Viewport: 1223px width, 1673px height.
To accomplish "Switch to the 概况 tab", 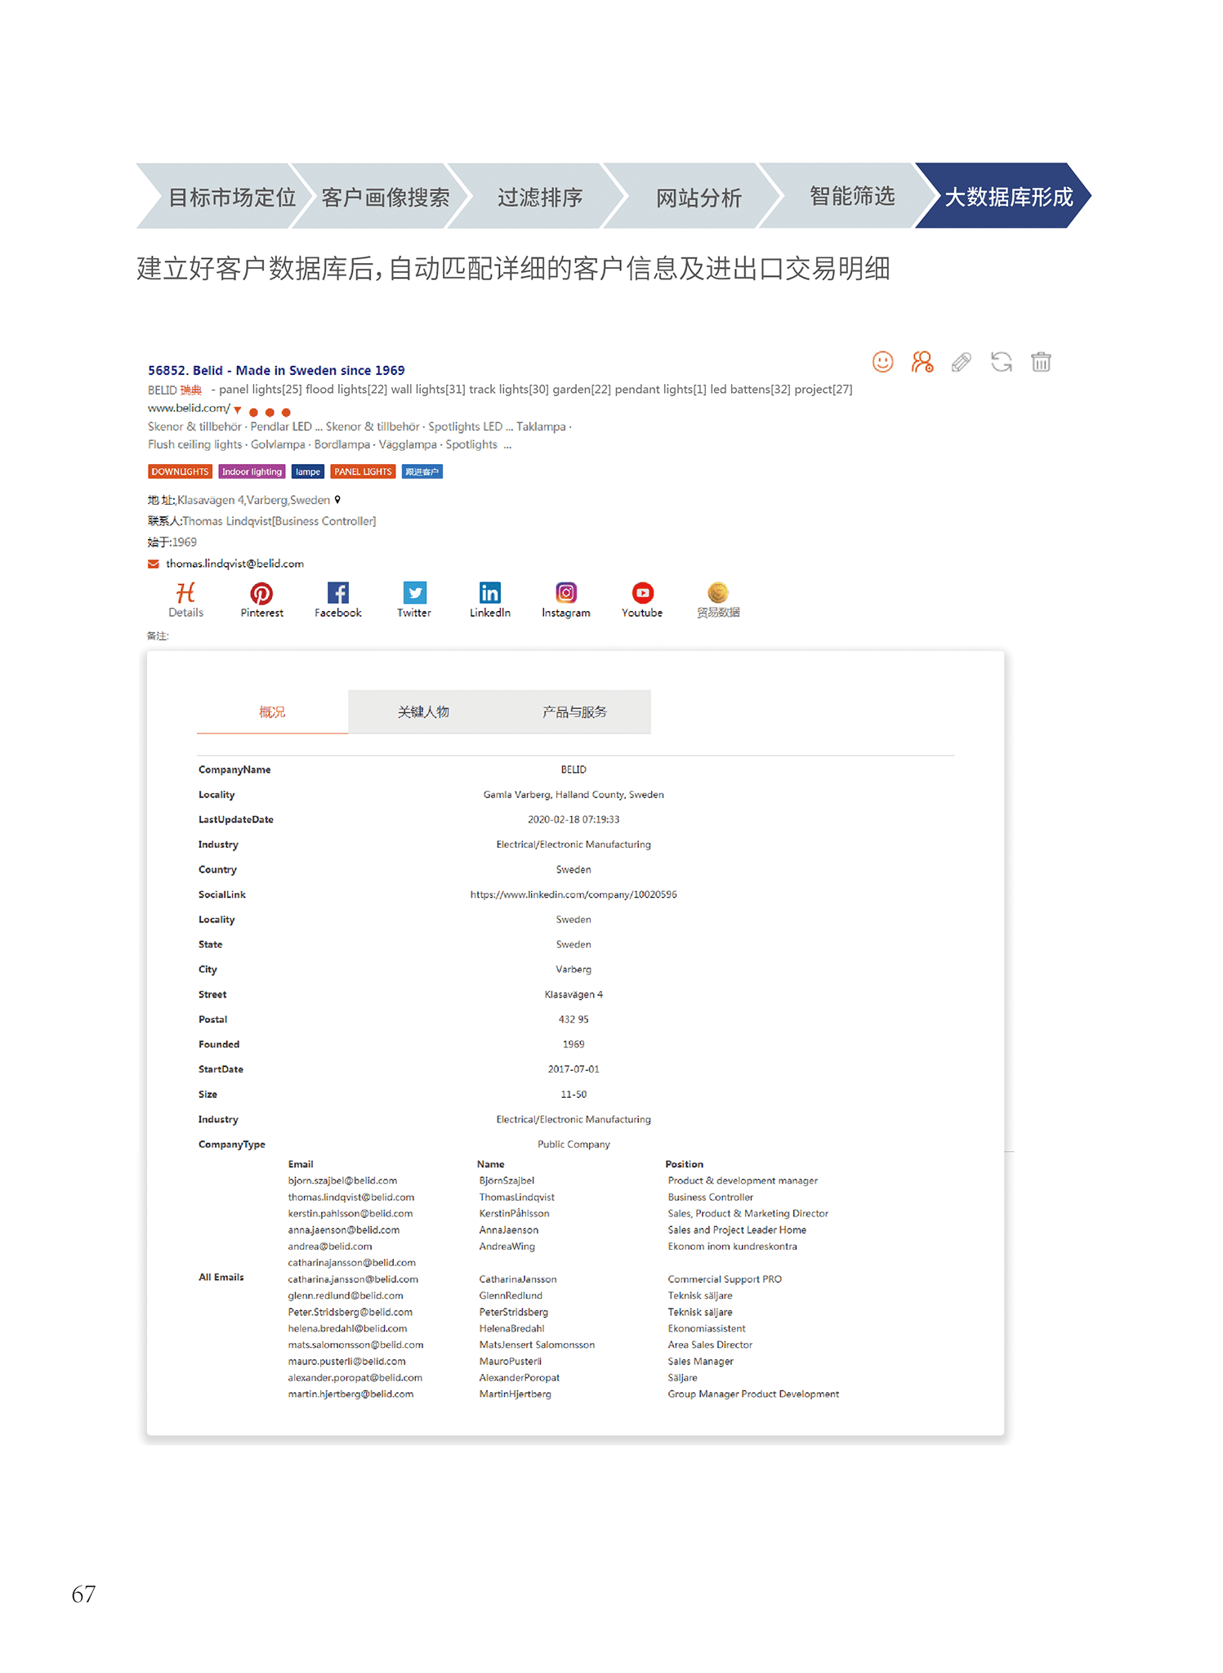I will pyautogui.click(x=272, y=712).
